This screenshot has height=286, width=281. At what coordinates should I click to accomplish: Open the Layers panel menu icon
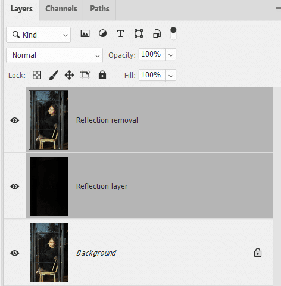pyautogui.click(x=278, y=9)
